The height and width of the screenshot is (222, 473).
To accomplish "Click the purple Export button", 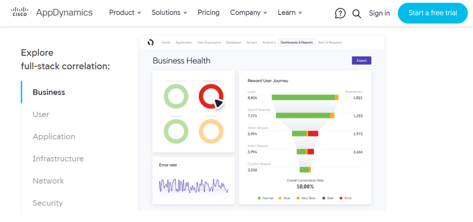I will pyautogui.click(x=361, y=61).
